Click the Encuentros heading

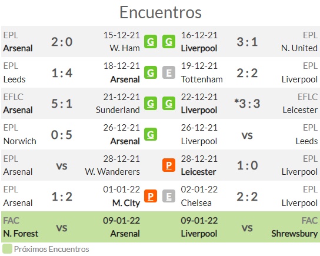point(161,12)
